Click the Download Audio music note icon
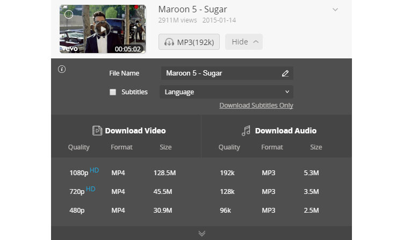The height and width of the screenshot is (240, 403). [246, 131]
